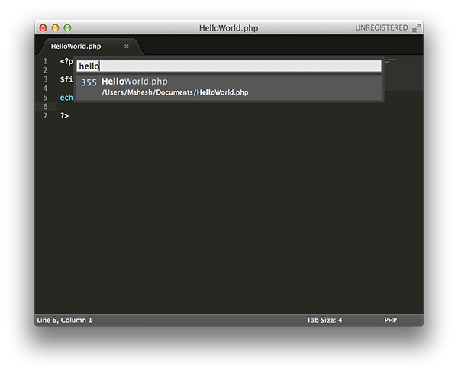Screen dimensions: 458x374
Task: Click the red close window button
Action: [43, 28]
